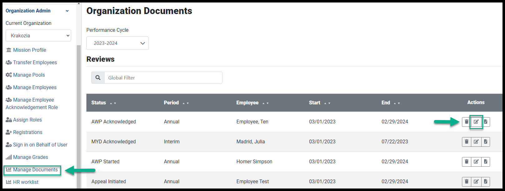
Task: Open Registrations in the sidebar
Action: coord(24,132)
